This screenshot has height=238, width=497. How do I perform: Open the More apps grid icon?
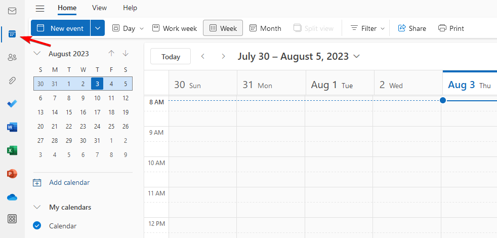pos(12,219)
